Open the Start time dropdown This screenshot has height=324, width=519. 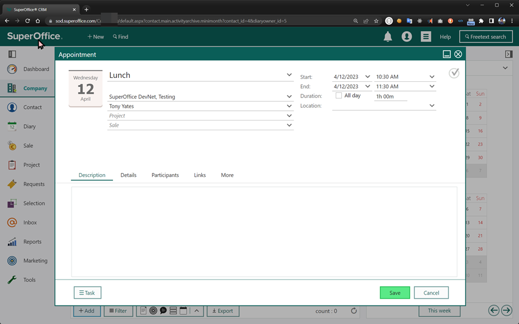click(431, 77)
